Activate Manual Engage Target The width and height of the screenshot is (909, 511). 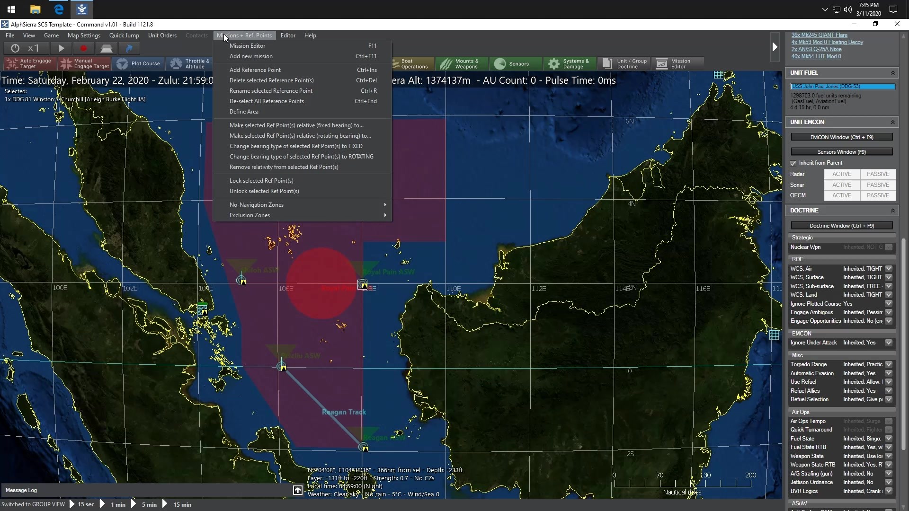point(85,63)
